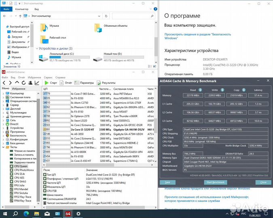Click Explorer search input field
The image size is (273, 218).
pyautogui.click(x=133, y=16)
